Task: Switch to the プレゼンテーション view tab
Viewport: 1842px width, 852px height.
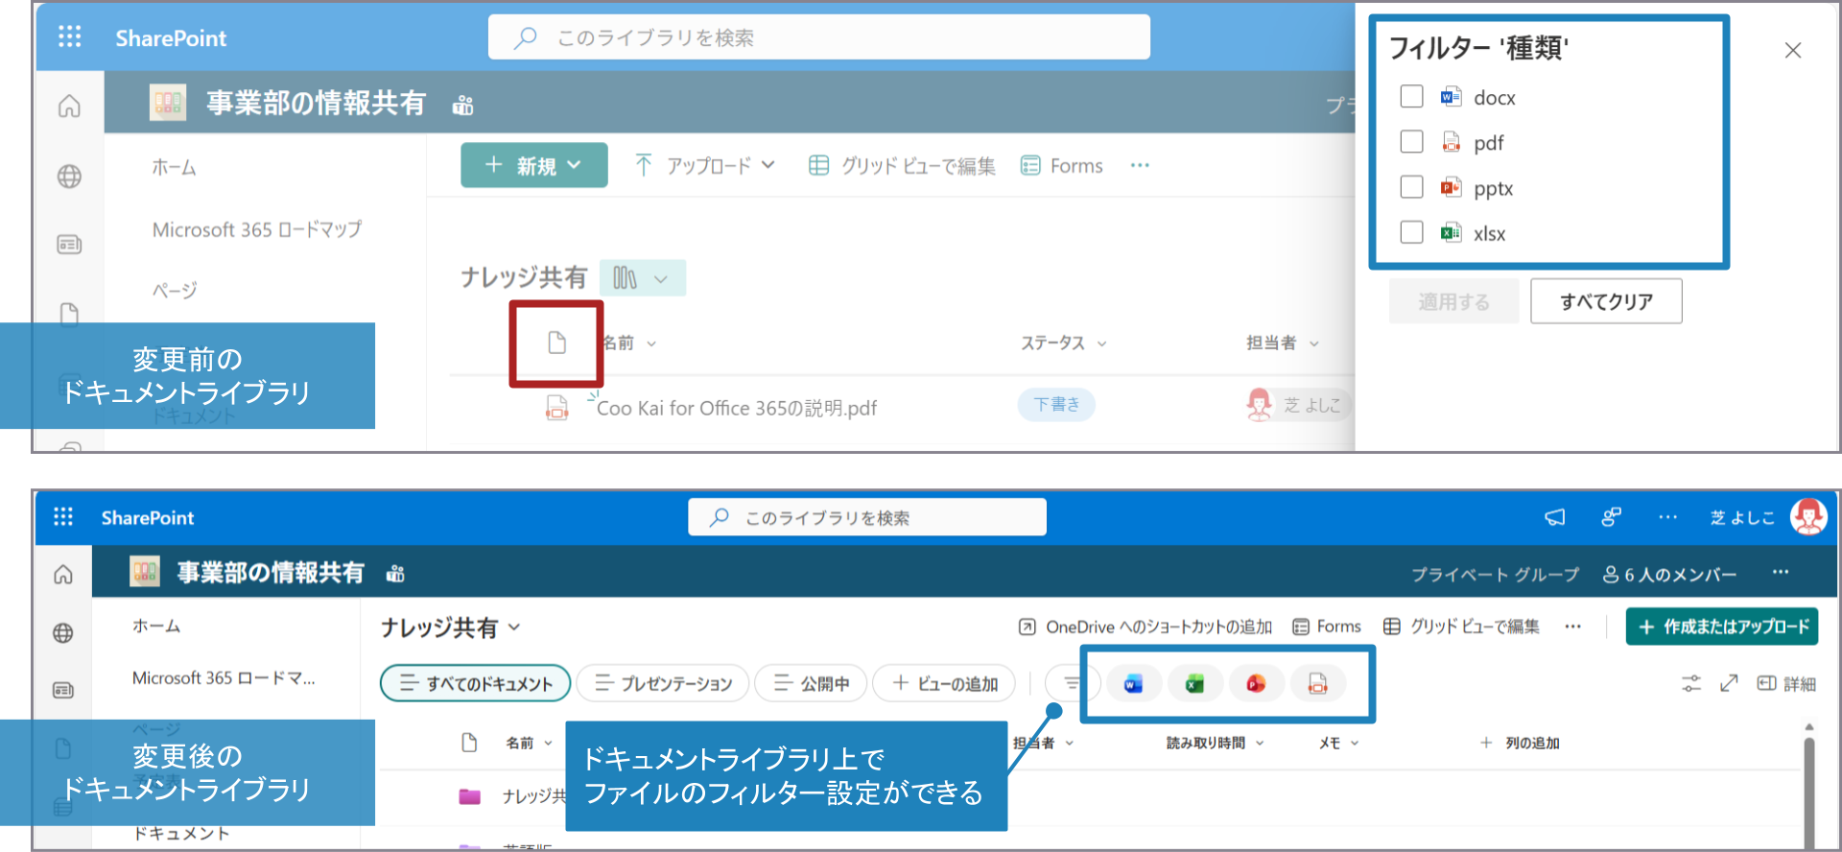Action: click(x=663, y=684)
